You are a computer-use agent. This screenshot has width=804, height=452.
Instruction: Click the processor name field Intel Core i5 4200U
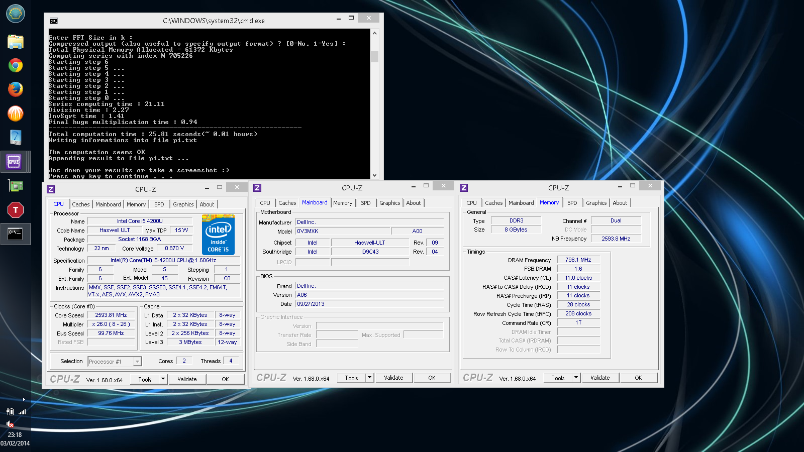coord(140,221)
